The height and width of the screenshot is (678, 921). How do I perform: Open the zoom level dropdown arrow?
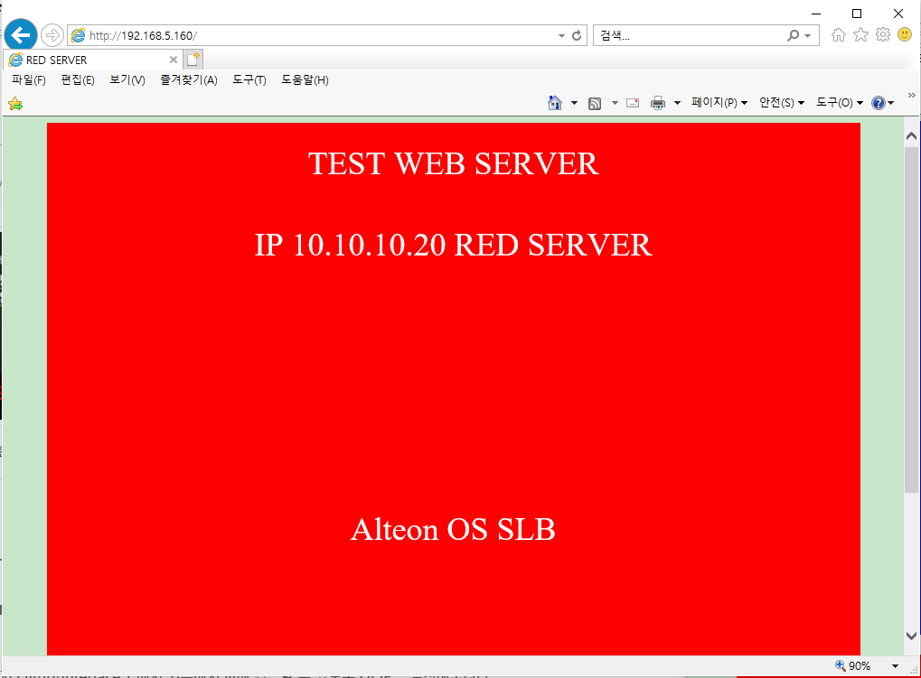tap(895, 665)
